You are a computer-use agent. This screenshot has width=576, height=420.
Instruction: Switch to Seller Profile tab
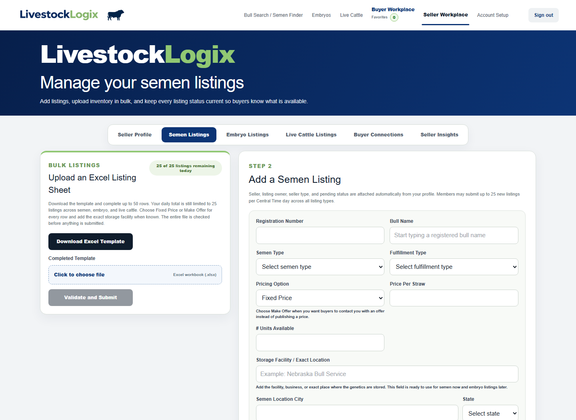pos(134,135)
